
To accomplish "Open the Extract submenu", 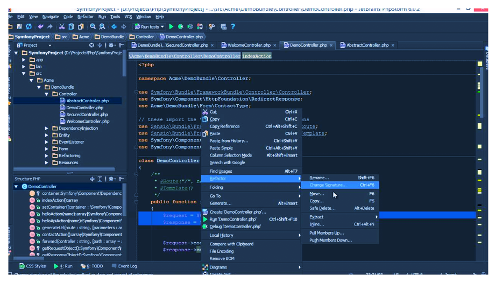I will [340, 217].
